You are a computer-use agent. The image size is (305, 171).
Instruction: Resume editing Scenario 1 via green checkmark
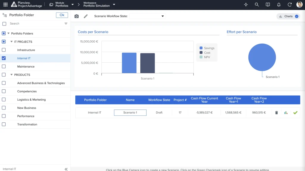click(x=295, y=113)
